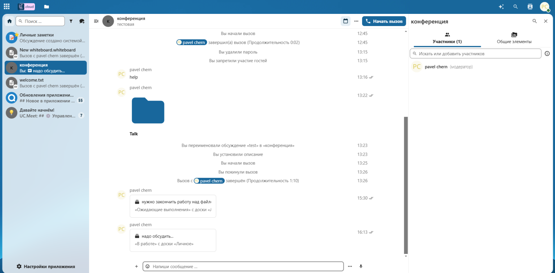Open the three-dot menu beside Start call
The width and height of the screenshot is (555, 273).
pyautogui.click(x=356, y=21)
